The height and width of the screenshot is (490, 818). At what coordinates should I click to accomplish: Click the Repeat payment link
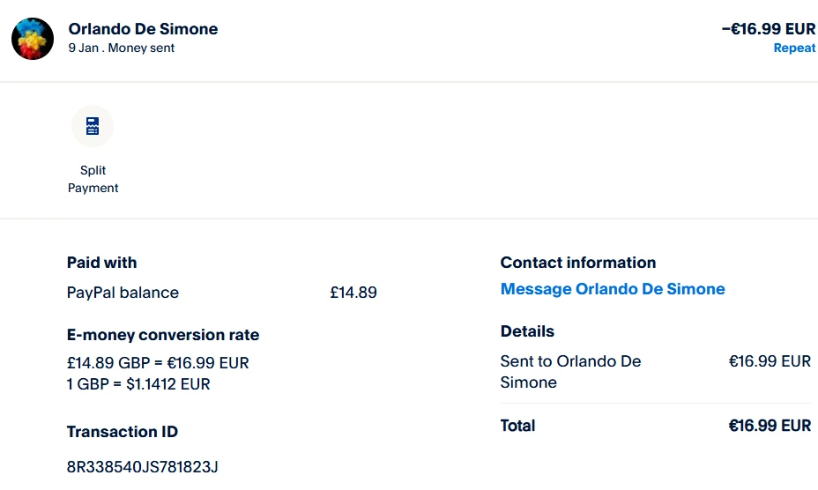coord(793,48)
